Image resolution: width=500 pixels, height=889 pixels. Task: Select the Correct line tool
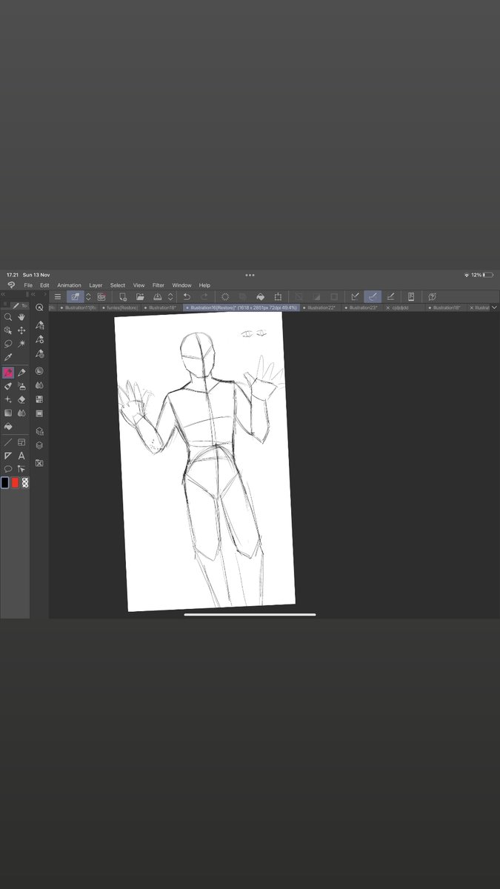pos(21,469)
